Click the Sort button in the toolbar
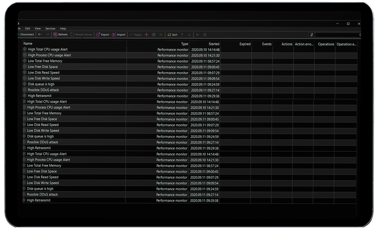 click(x=172, y=34)
